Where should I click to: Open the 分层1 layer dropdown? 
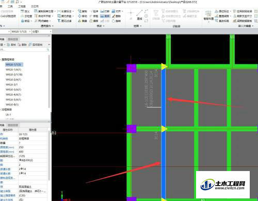(42, 32)
